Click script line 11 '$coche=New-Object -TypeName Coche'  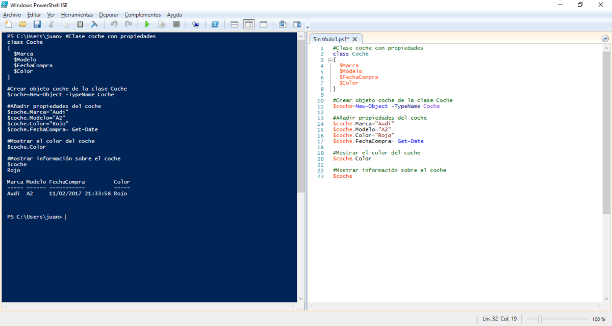tap(386, 106)
